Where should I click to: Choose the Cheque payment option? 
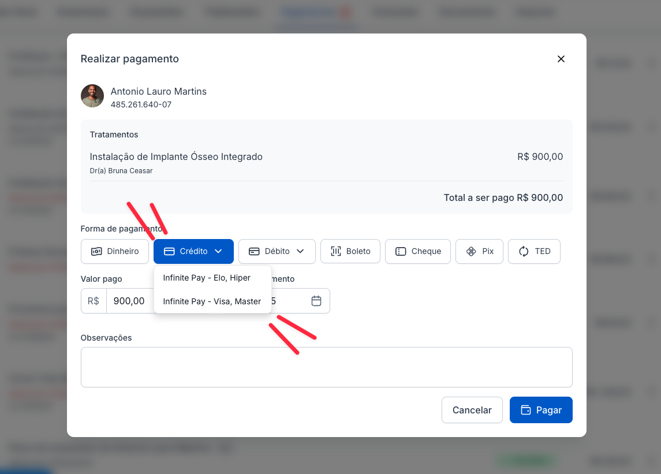[417, 251]
